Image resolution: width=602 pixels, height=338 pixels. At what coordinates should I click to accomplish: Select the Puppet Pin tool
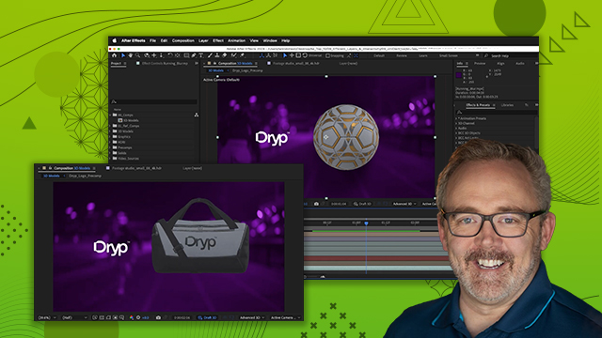pyautogui.click(x=242, y=55)
